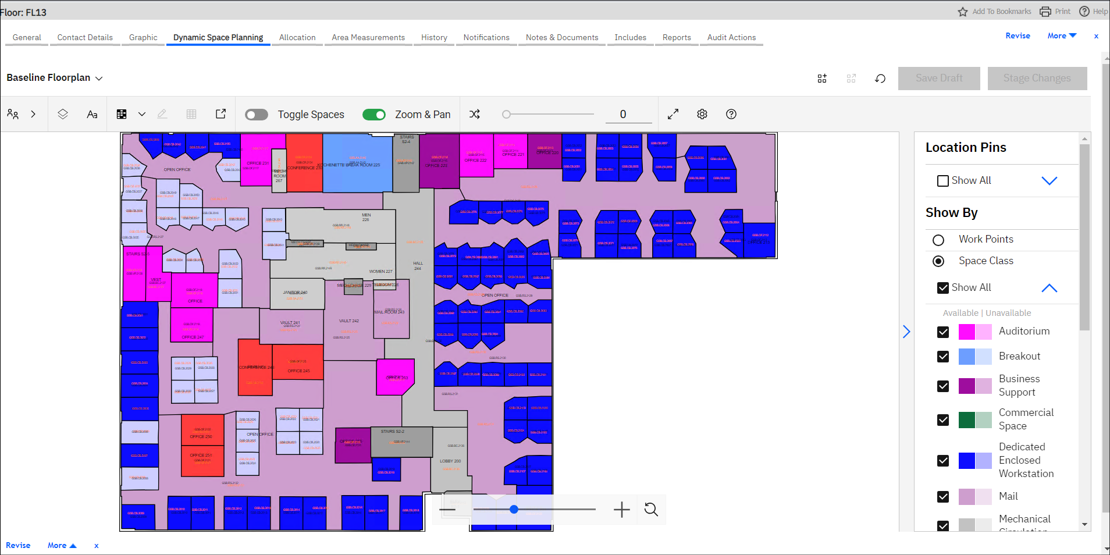Click the Stage Changes button

point(1037,78)
